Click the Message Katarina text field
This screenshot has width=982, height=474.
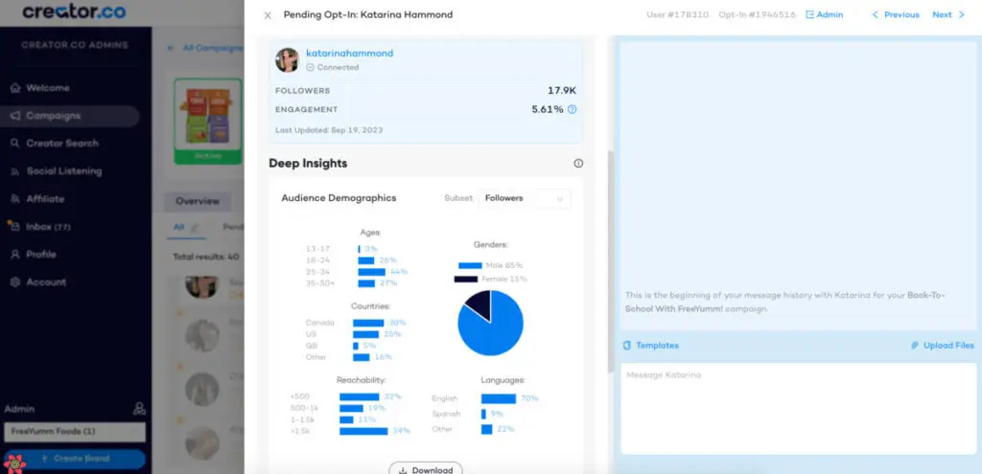(x=797, y=409)
